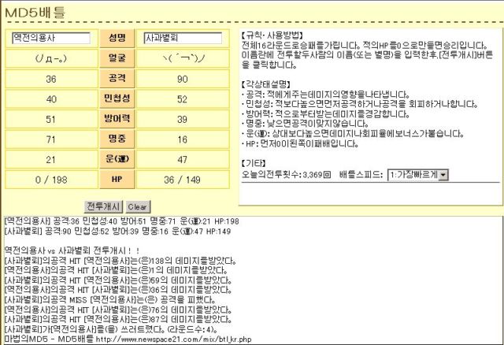
Task: Click the 명중 description line in the rules
Action: click(x=305, y=124)
